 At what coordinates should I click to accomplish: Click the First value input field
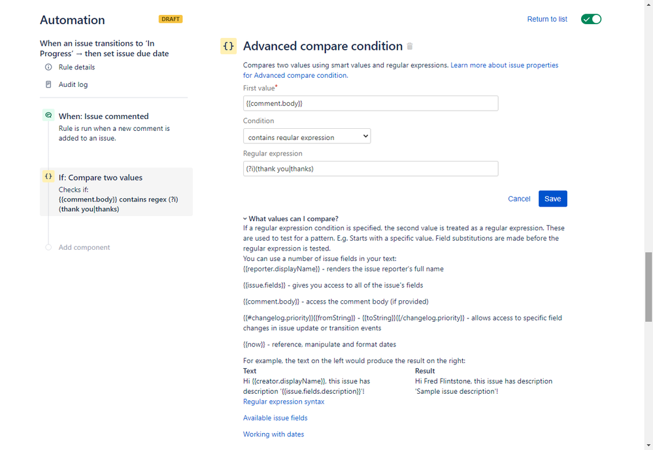pos(369,103)
